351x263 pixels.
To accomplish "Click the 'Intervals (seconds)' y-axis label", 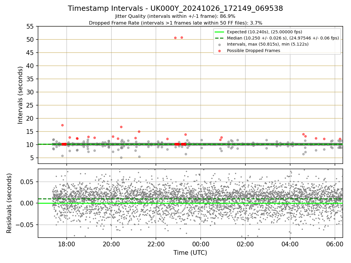I will pyautogui.click(x=20, y=95).
